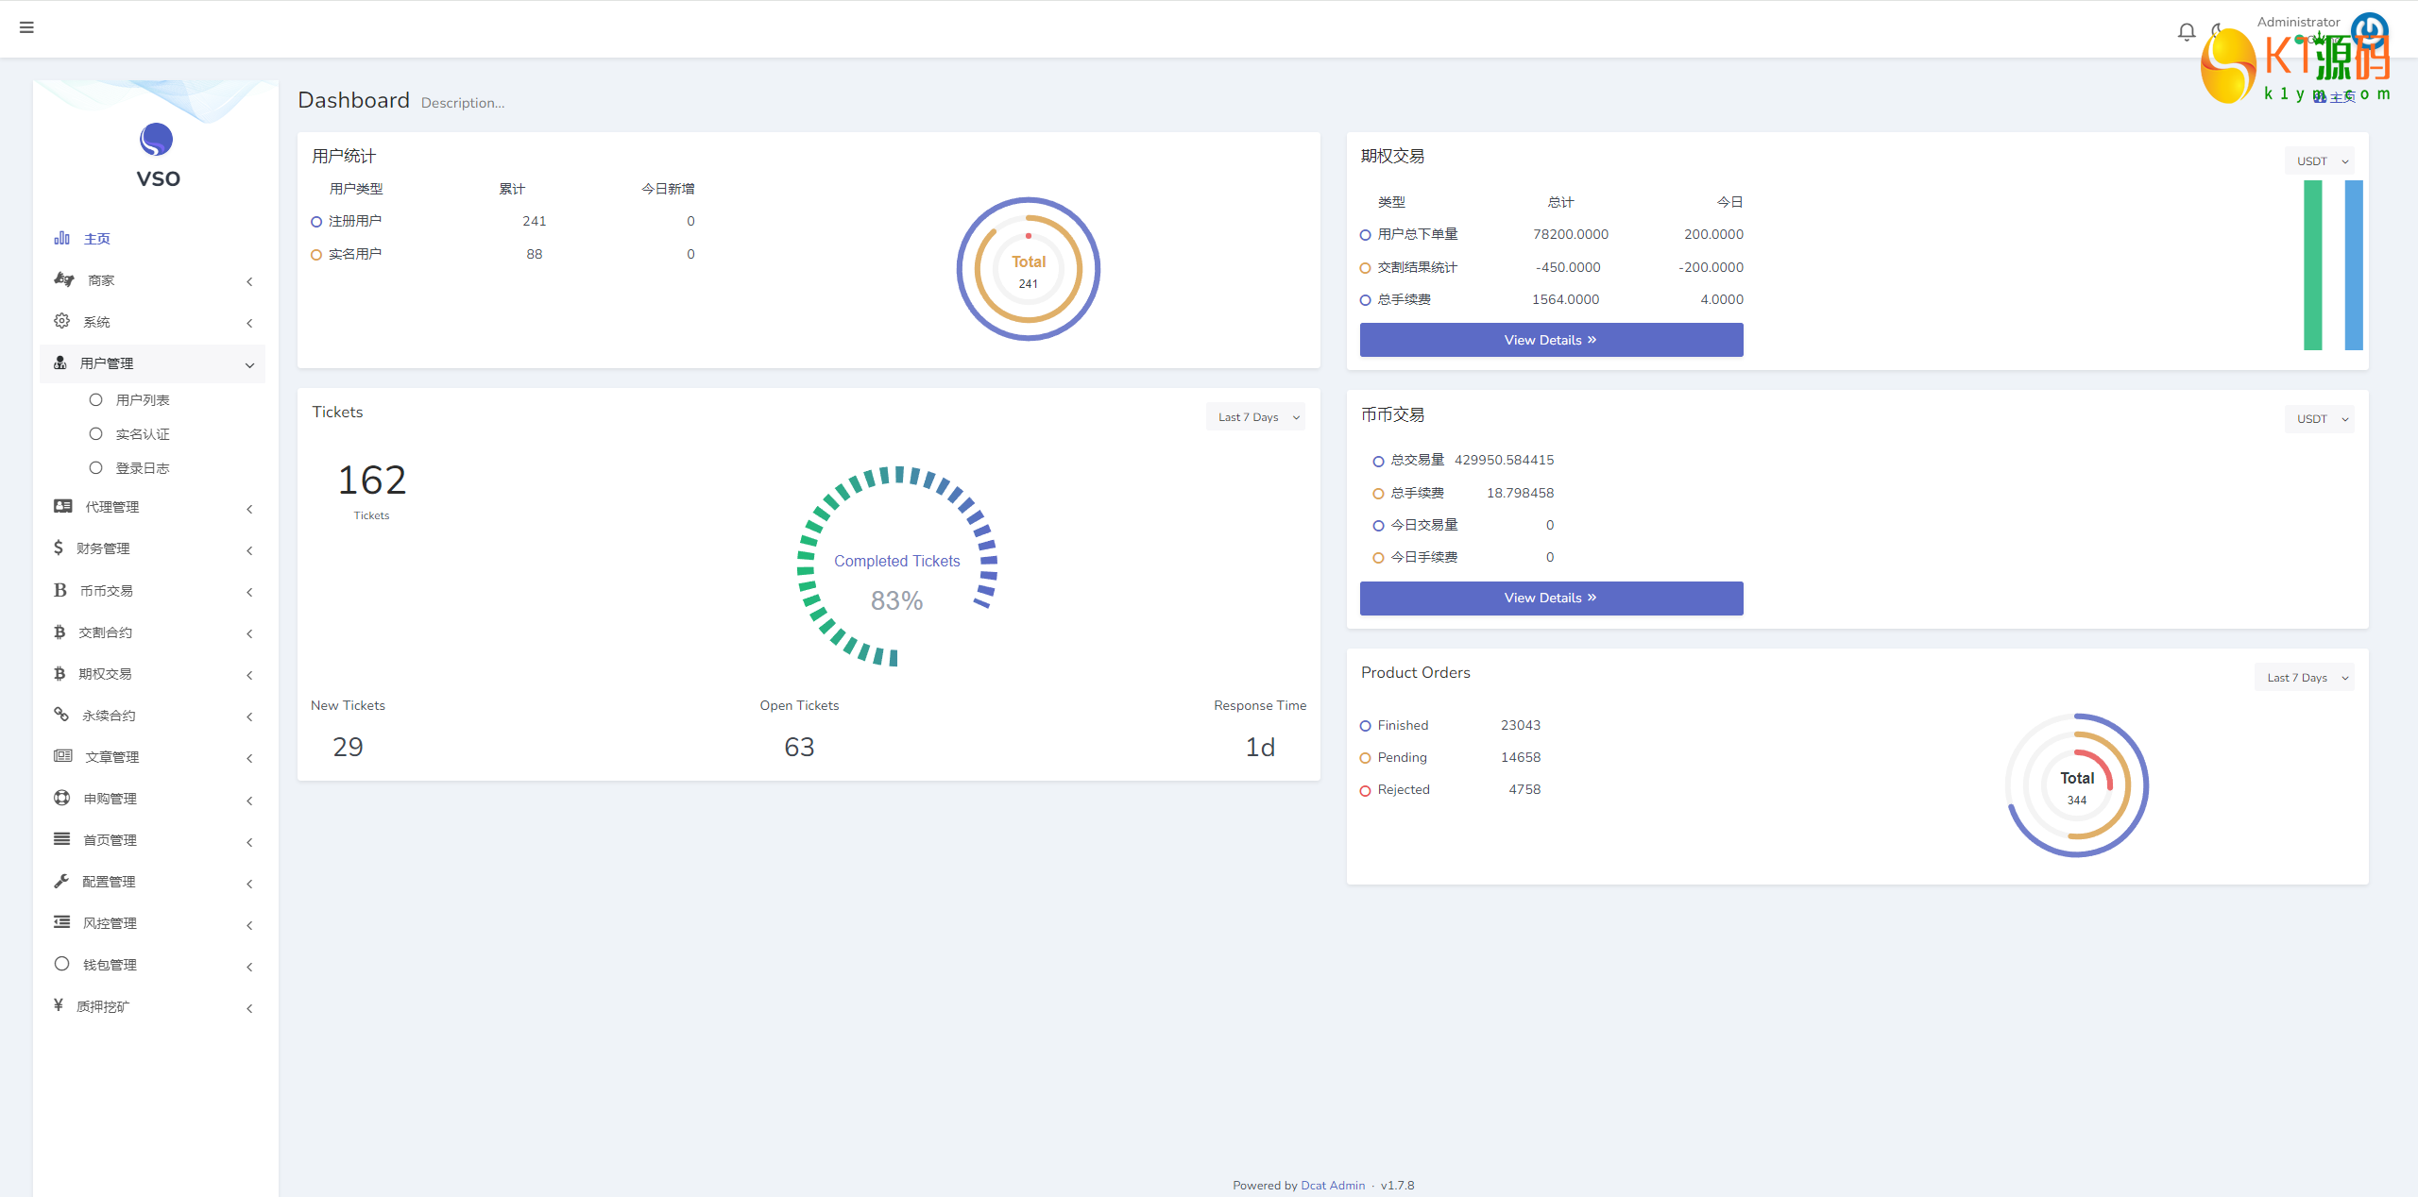The image size is (2418, 1197).
Task: Click the Dashboard page title
Action: 353,100
